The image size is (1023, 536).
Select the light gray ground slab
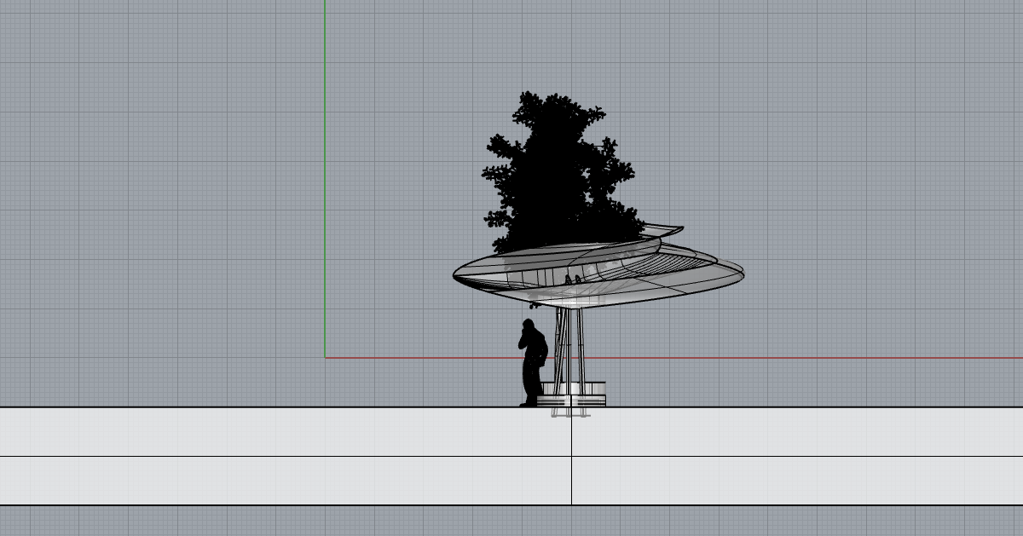[511, 456]
